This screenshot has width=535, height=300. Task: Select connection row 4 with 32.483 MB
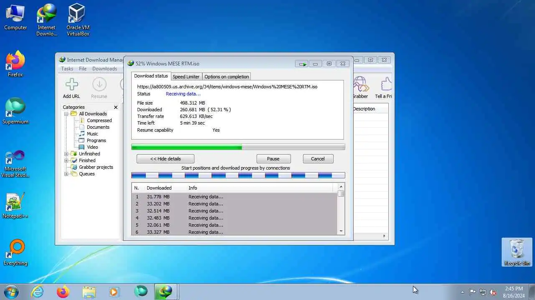[234, 218]
